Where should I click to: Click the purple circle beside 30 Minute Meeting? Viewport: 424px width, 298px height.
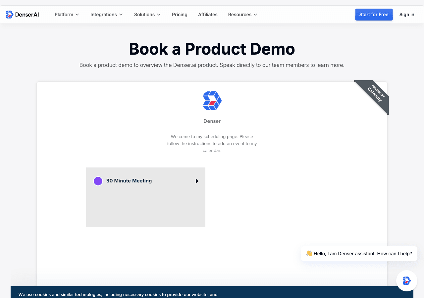[x=98, y=181]
